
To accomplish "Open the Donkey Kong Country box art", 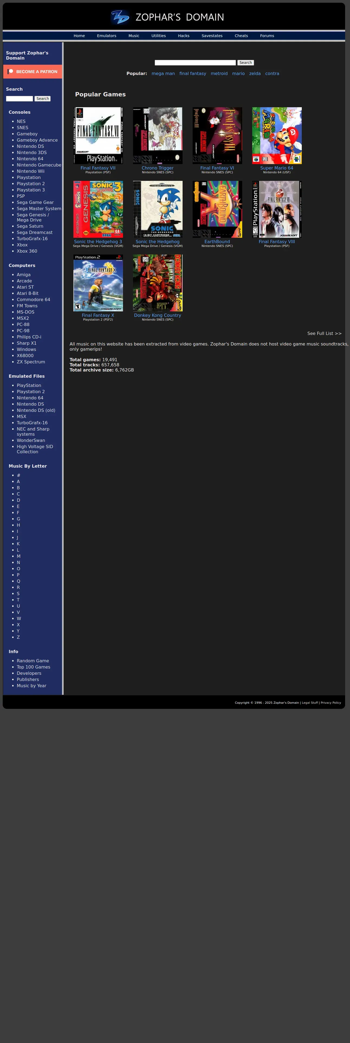I will 158,283.
